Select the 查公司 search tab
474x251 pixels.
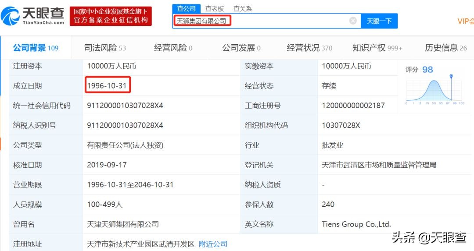click(186, 8)
